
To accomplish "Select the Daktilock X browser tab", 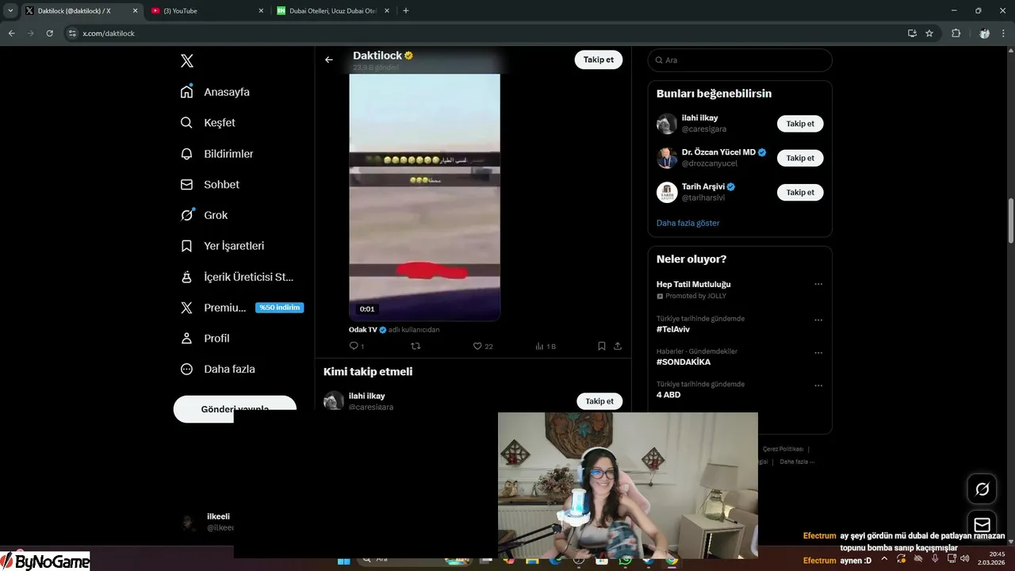I will [x=82, y=10].
